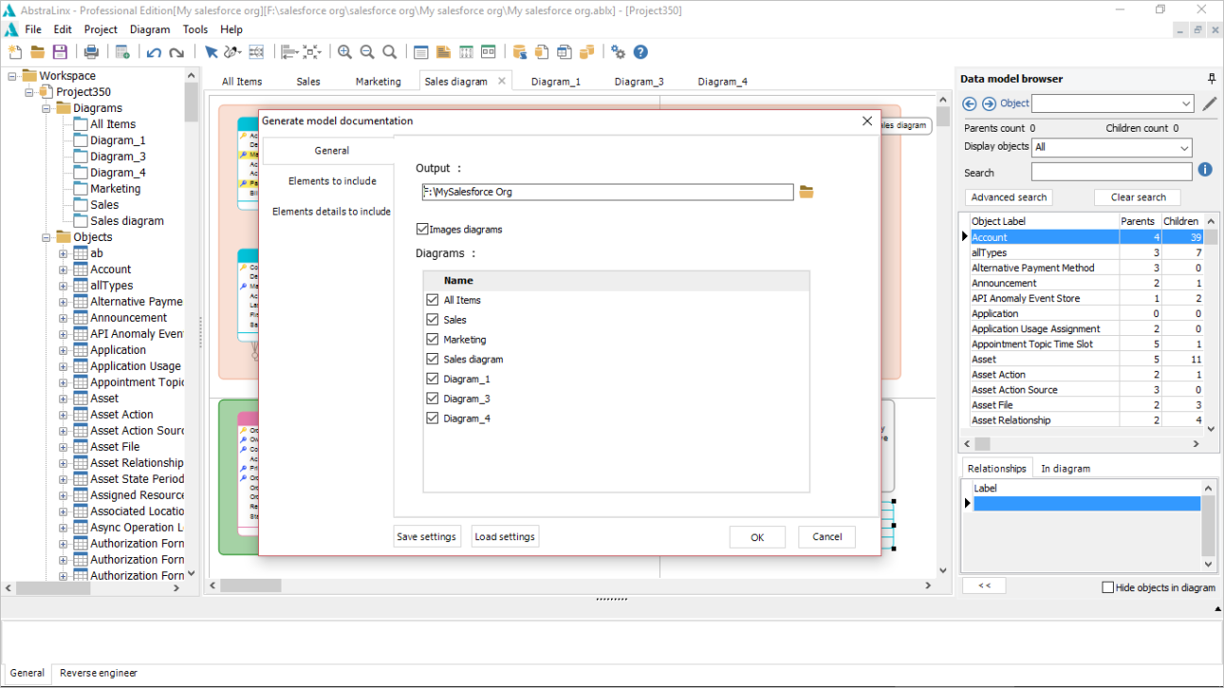Browse output folder with folder icon

[806, 192]
